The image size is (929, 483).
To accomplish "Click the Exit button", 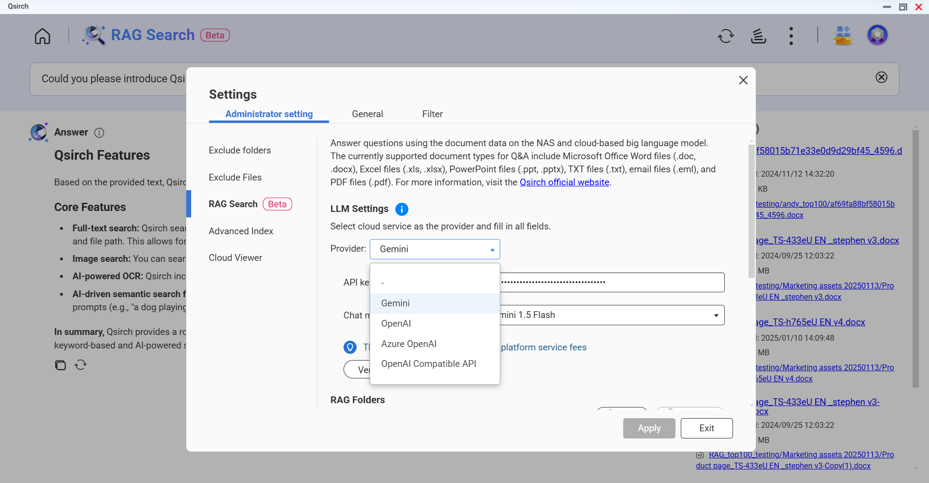I will [706, 428].
